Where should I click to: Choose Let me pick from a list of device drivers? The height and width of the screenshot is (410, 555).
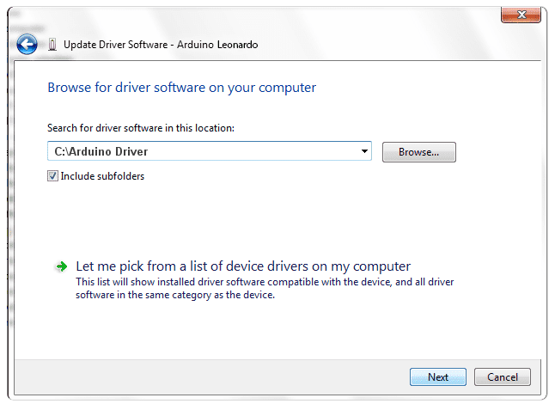243,266
